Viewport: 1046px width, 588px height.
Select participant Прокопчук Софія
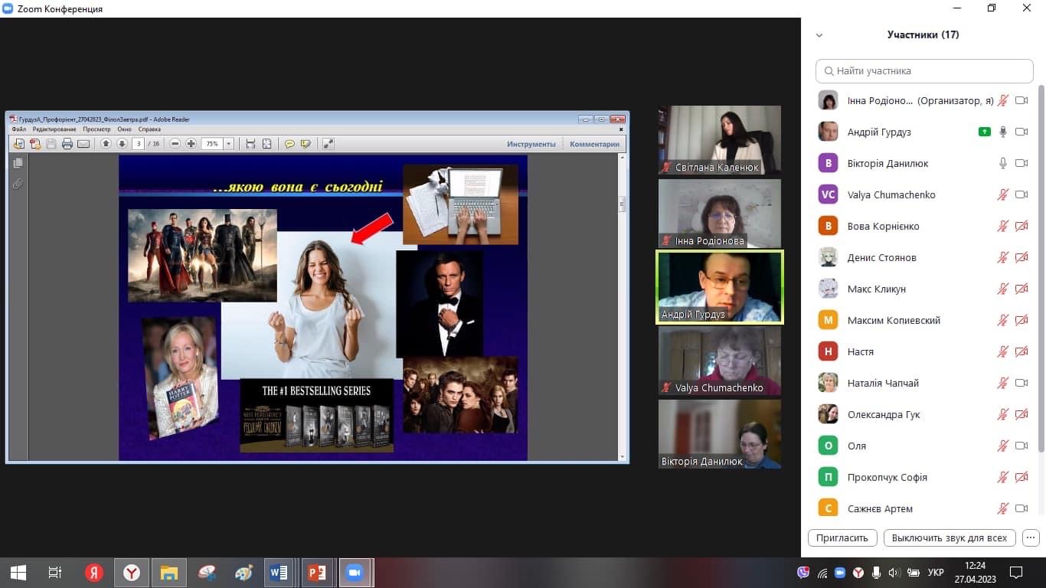tap(923, 477)
